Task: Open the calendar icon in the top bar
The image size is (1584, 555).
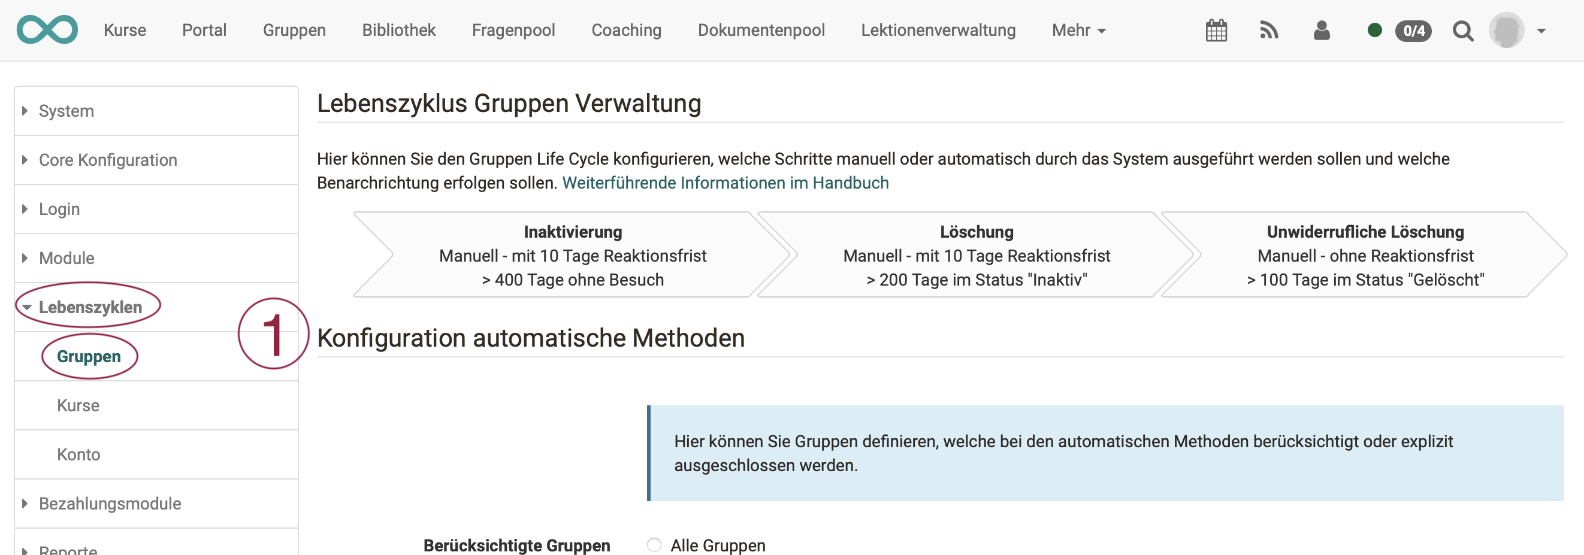Action: (x=1216, y=31)
